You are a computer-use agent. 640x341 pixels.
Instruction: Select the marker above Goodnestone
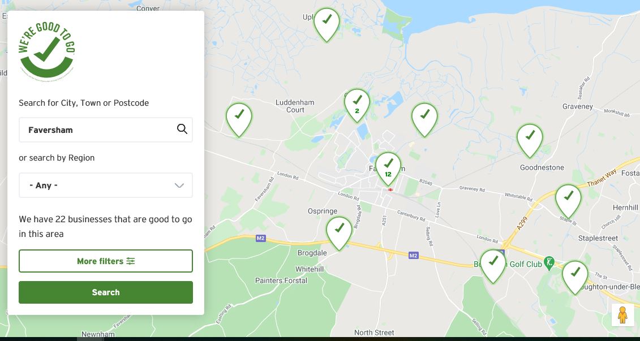pos(530,139)
